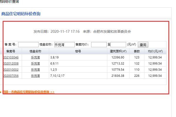The width and height of the screenshot is (176, 117).
Task: Click the 楼号 column header
Action: tap(78, 51)
